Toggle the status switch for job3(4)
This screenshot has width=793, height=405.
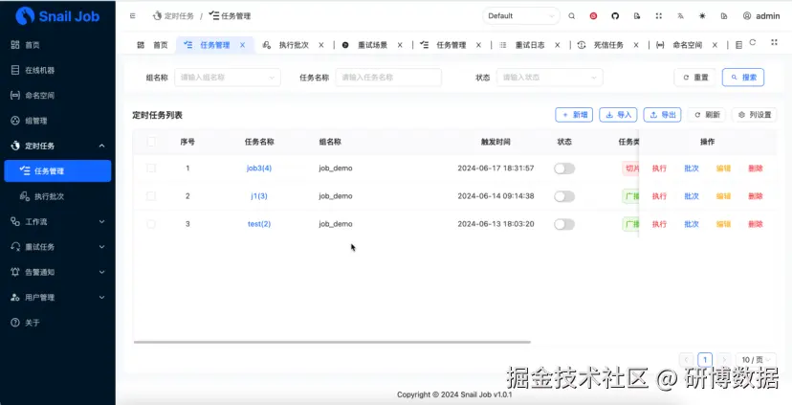point(564,169)
